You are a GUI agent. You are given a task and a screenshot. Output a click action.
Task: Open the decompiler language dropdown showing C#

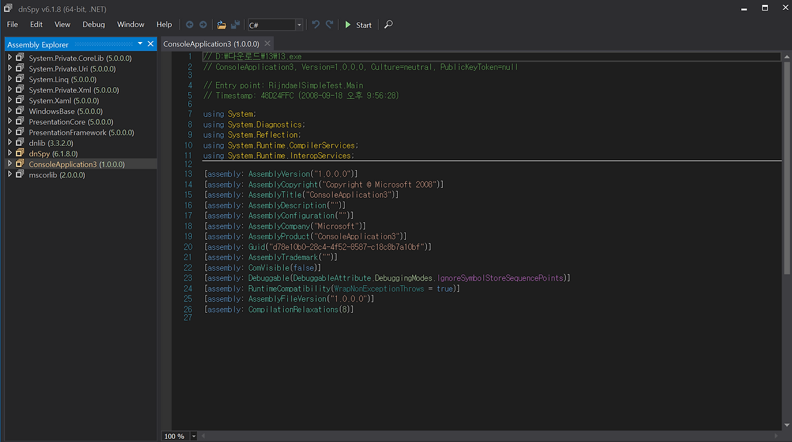299,25
